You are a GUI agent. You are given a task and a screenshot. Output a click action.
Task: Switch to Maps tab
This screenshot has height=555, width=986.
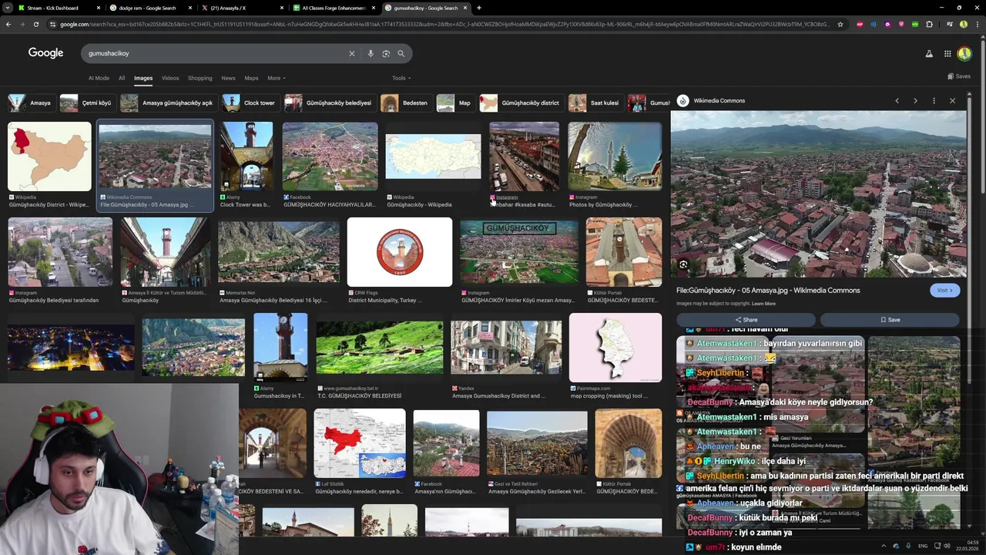[251, 78]
